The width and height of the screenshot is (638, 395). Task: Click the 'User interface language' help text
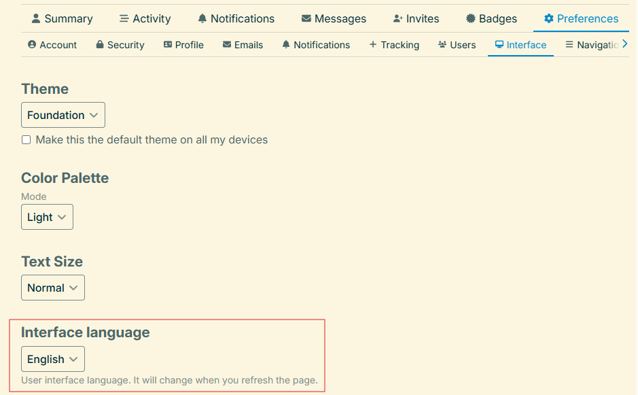click(x=169, y=380)
